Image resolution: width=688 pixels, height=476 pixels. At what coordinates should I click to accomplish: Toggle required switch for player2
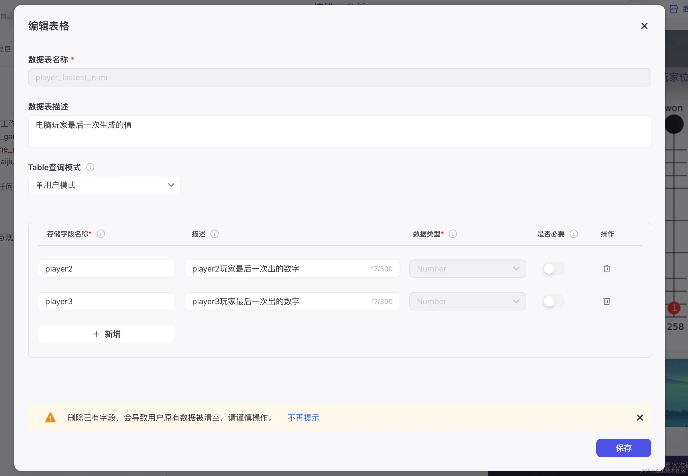click(x=553, y=269)
